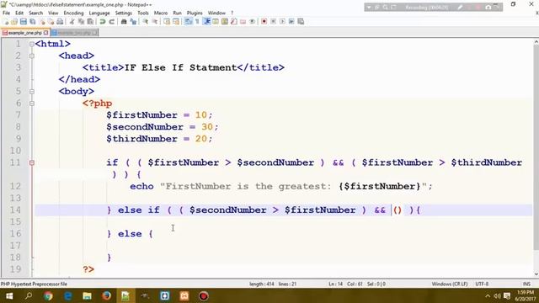Click the Close document toolbar icon
The width and height of the screenshot is (539, 303).
[42, 22]
